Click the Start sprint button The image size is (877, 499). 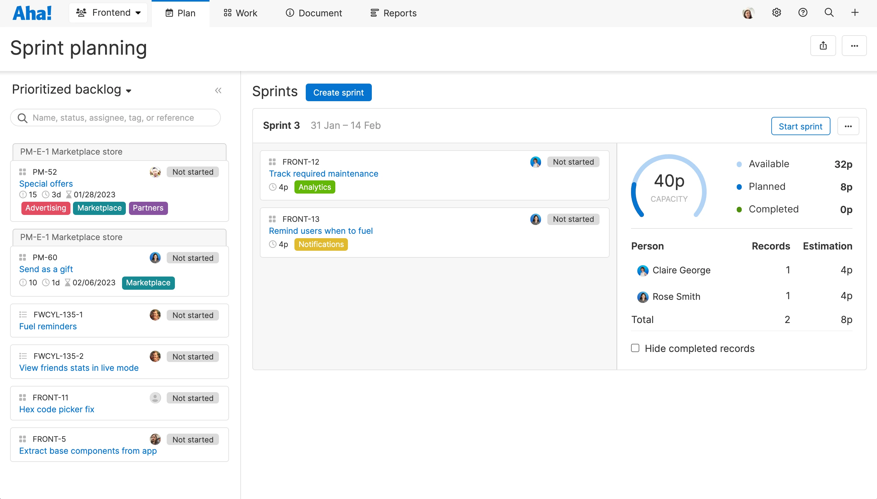click(800, 126)
